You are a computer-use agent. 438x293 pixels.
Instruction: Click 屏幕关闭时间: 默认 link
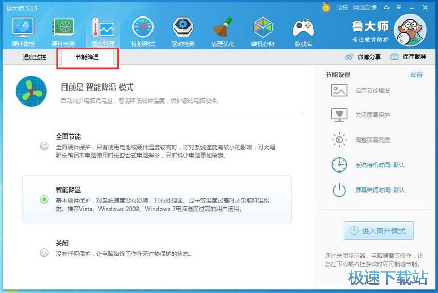pyautogui.click(x=380, y=190)
